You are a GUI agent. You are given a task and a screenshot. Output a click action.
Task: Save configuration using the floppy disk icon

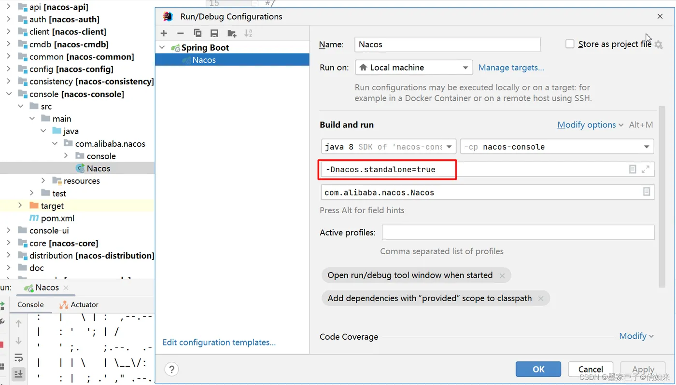coord(214,33)
